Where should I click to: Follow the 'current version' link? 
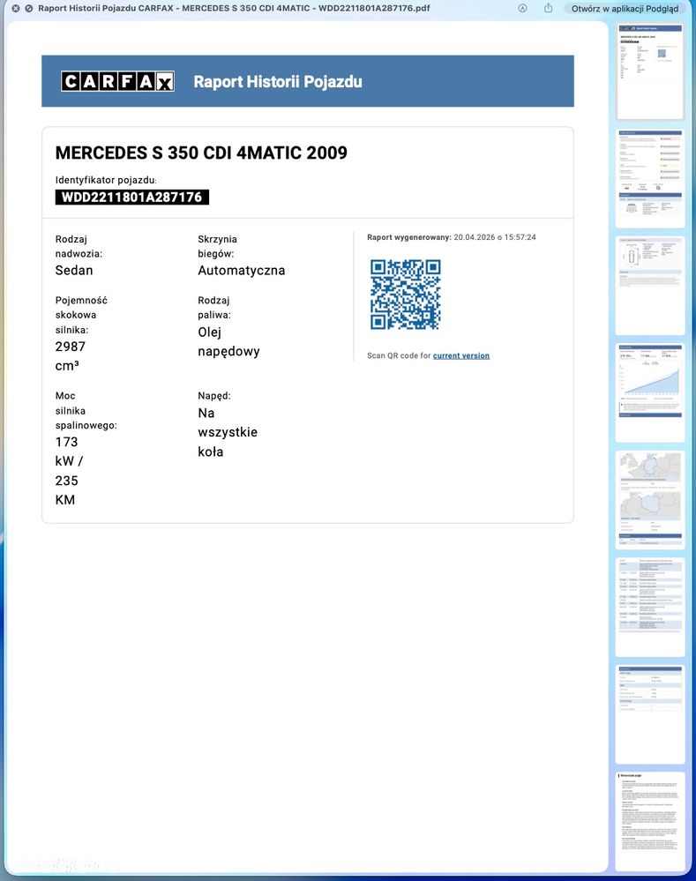(x=461, y=355)
